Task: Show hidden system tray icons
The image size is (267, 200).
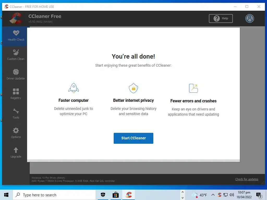Action: click(x=213, y=195)
